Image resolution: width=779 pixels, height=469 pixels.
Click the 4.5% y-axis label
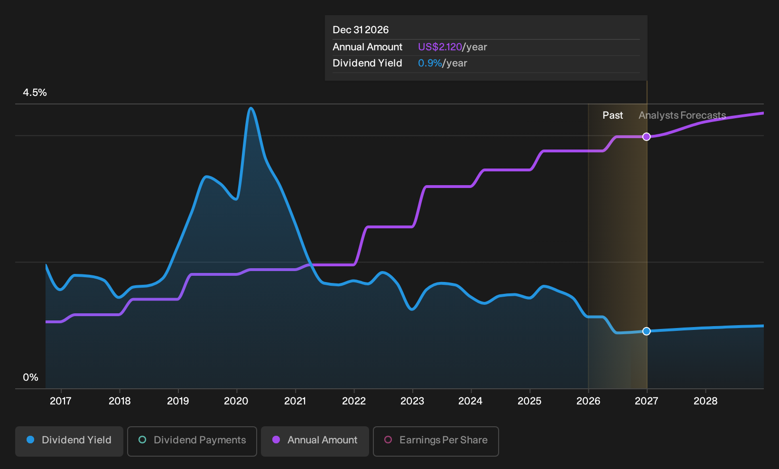click(35, 93)
